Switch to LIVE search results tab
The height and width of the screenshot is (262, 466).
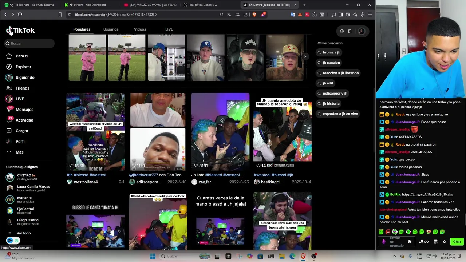tap(169, 29)
